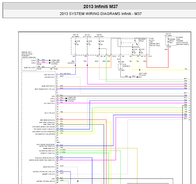The image size is (196, 184).
Task: Click the IONIZER CTRL SIG label
Action: tap(48, 174)
